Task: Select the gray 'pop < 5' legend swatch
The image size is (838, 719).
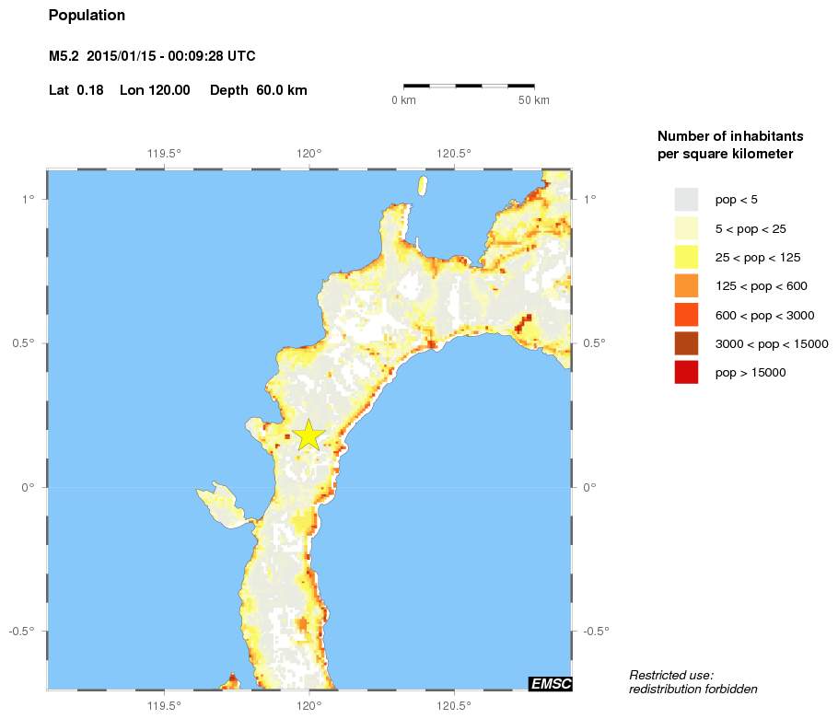Action: 686,200
